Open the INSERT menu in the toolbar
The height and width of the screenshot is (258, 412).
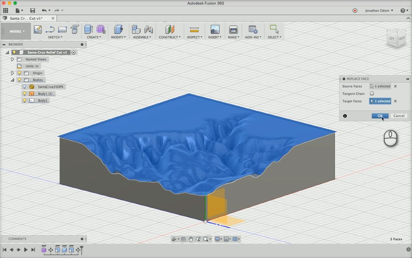click(x=214, y=37)
